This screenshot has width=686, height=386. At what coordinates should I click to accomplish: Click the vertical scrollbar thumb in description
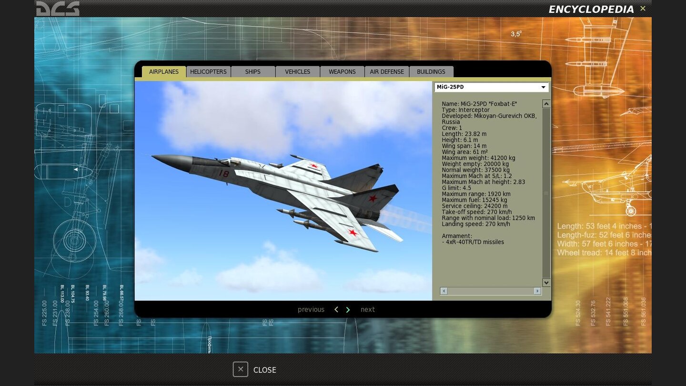(546, 193)
